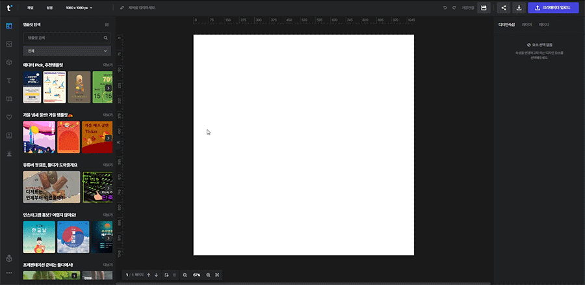Click the save disk icon
585x285 pixels.
(483, 8)
